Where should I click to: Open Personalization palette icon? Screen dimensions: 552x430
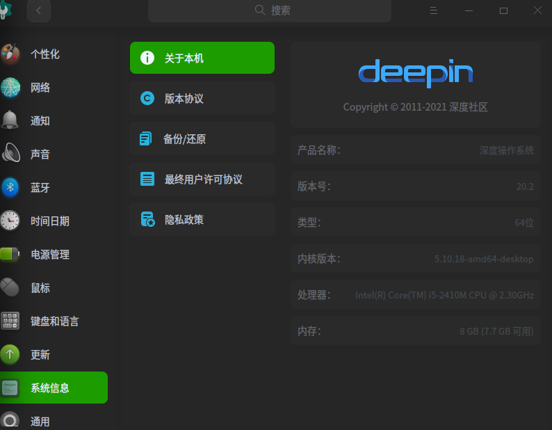(x=10, y=54)
